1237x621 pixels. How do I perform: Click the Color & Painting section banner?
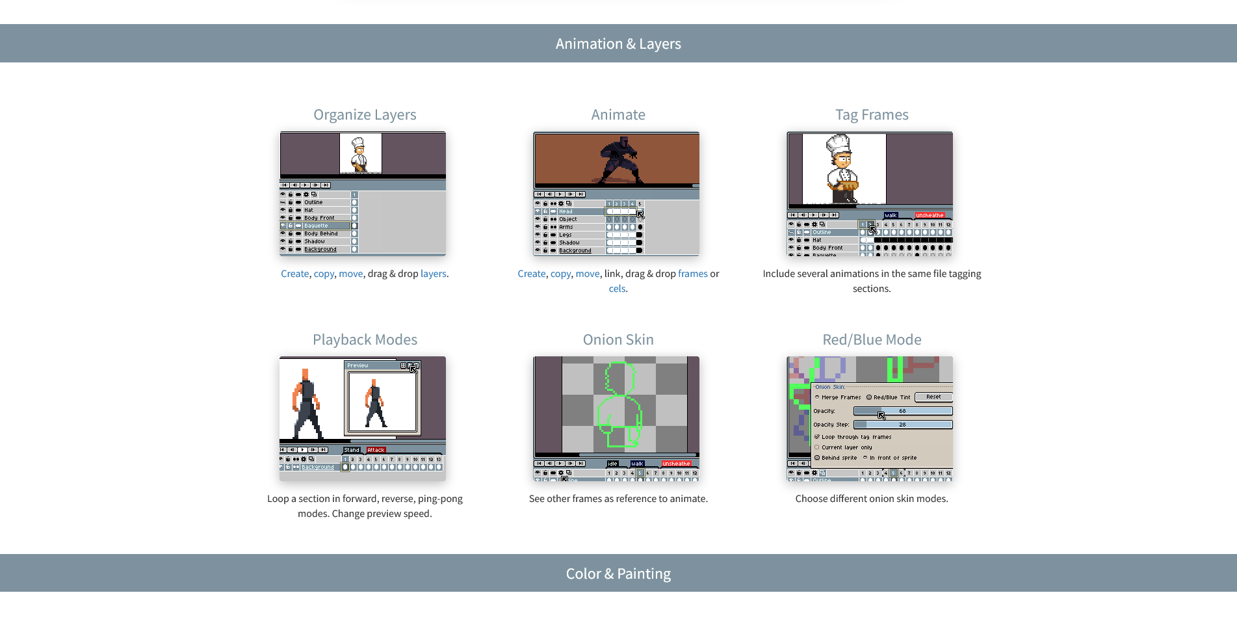point(618,574)
